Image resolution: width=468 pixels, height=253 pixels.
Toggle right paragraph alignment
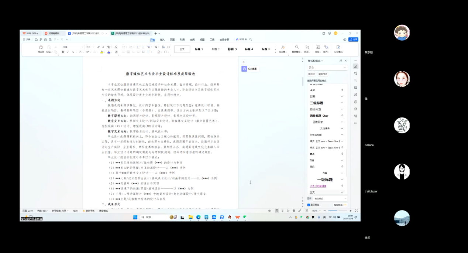(x=134, y=52)
